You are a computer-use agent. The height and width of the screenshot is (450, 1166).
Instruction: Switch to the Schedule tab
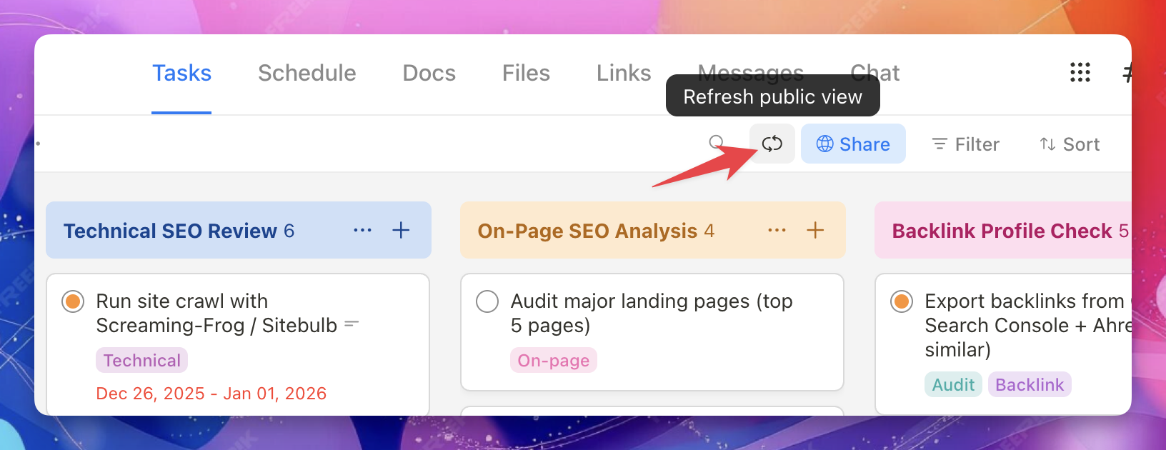pos(307,73)
